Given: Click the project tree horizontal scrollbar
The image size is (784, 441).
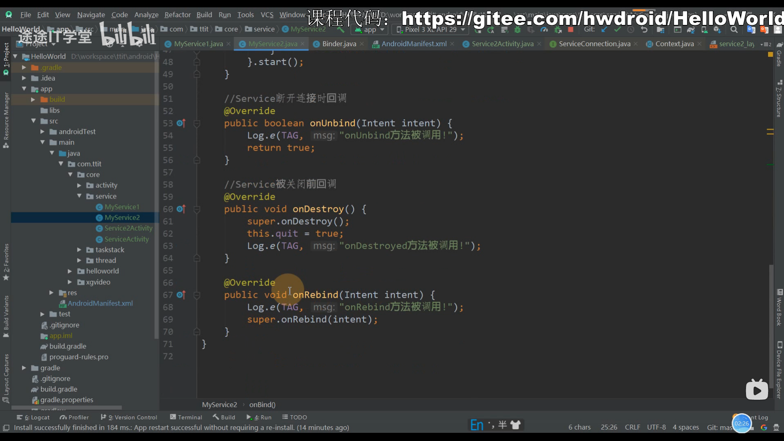Looking at the screenshot, I should click(67, 408).
